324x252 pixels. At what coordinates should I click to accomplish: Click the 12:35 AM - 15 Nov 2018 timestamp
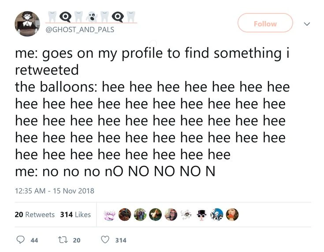pyautogui.click(x=54, y=191)
